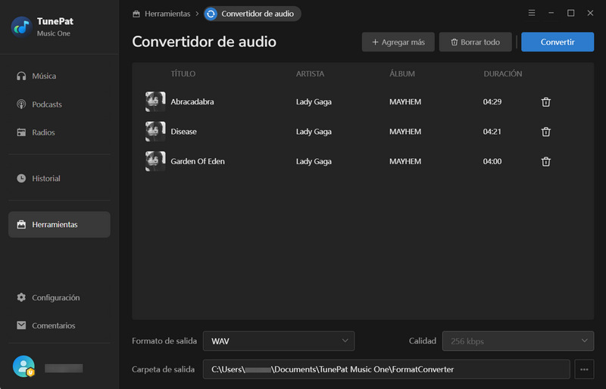Delete the Disease track
Screen dimensions: 606x389
[545, 132]
